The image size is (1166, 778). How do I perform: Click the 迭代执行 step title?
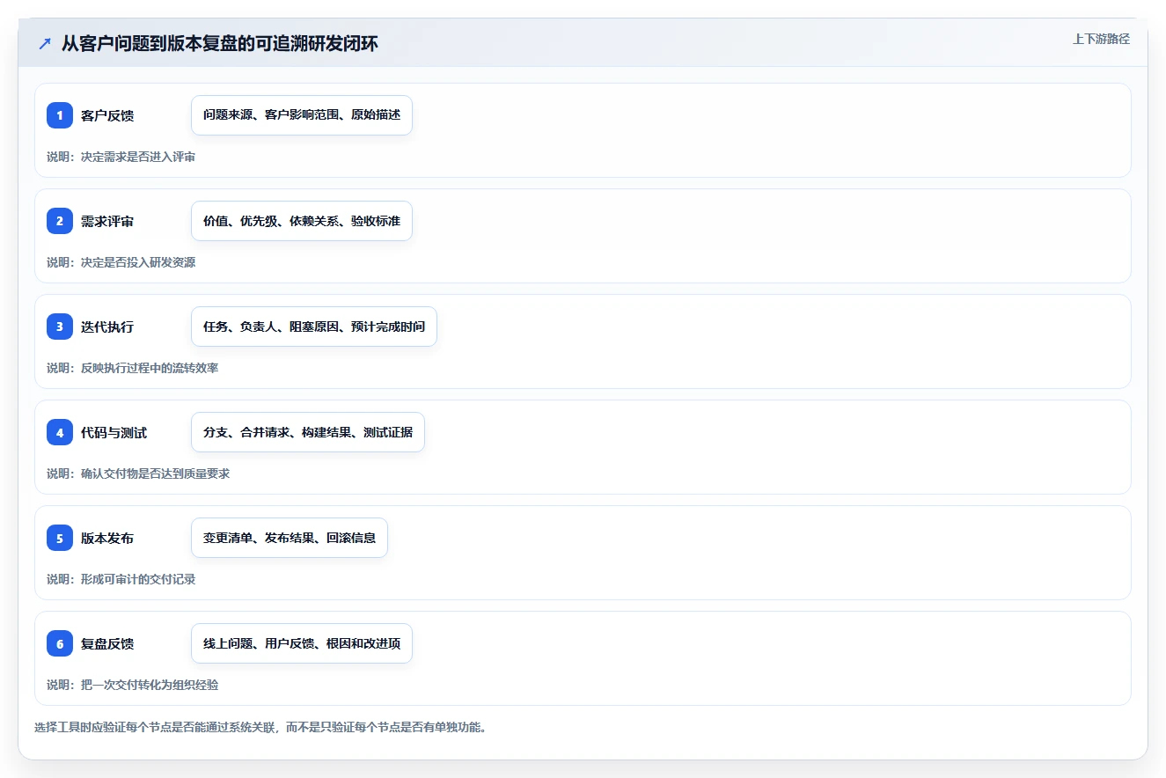107,327
